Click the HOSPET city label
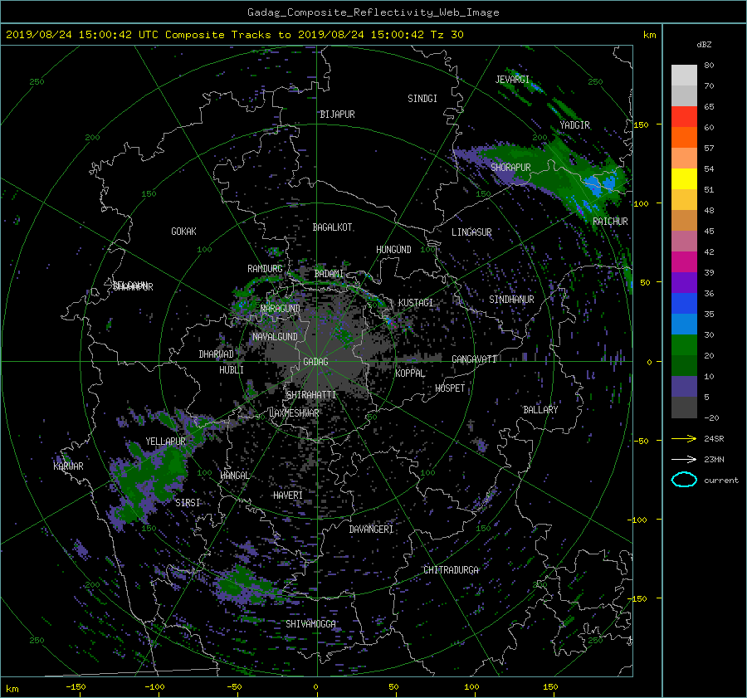This screenshot has height=698, width=747. pyautogui.click(x=450, y=388)
